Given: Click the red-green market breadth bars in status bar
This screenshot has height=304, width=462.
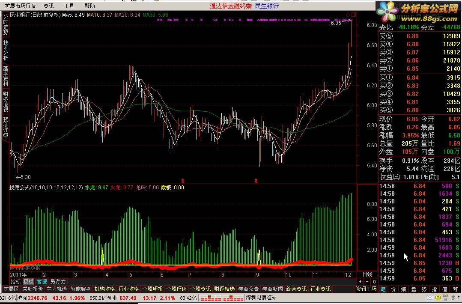Looking at the screenshot, I should pyautogui.click(x=221, y=298).
